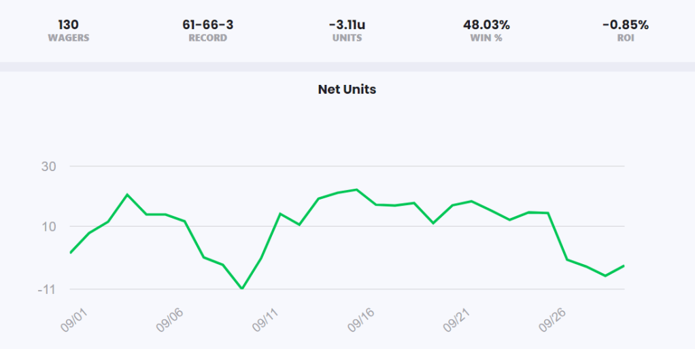Click the Net Units chart title

[x=347, y=89]
